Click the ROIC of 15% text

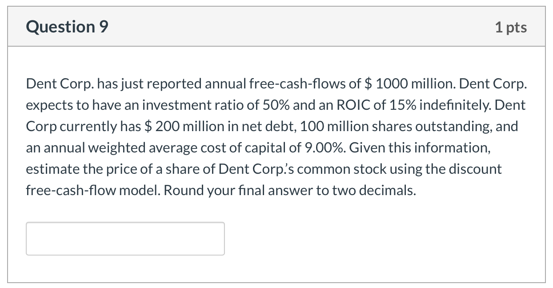(x=377, y=104)
